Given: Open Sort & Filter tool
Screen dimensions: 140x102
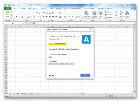Looking at the screenshot, I should pos(122,15).
